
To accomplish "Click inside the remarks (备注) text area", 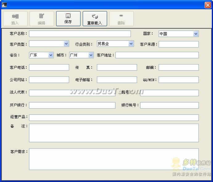I will [x=114, y=133].
